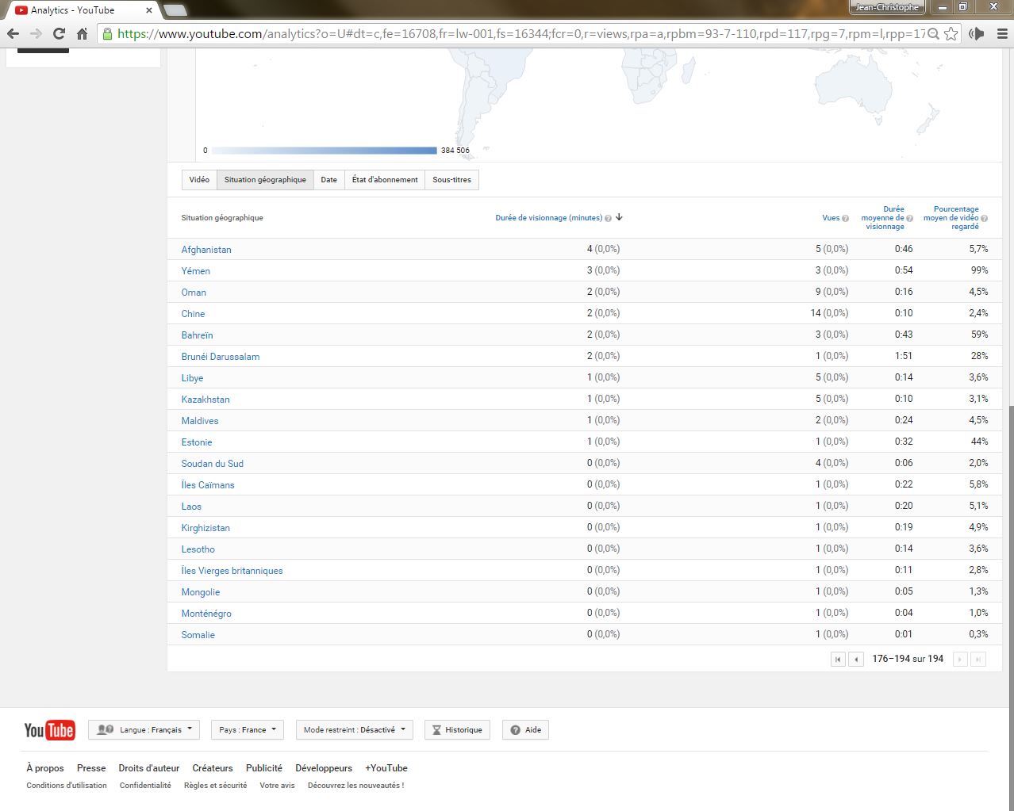The height and width of the screenshot is (811, 1014).
Task: Click help icon beside Durée moyenne de visionnage
Action: coord(909,218)
